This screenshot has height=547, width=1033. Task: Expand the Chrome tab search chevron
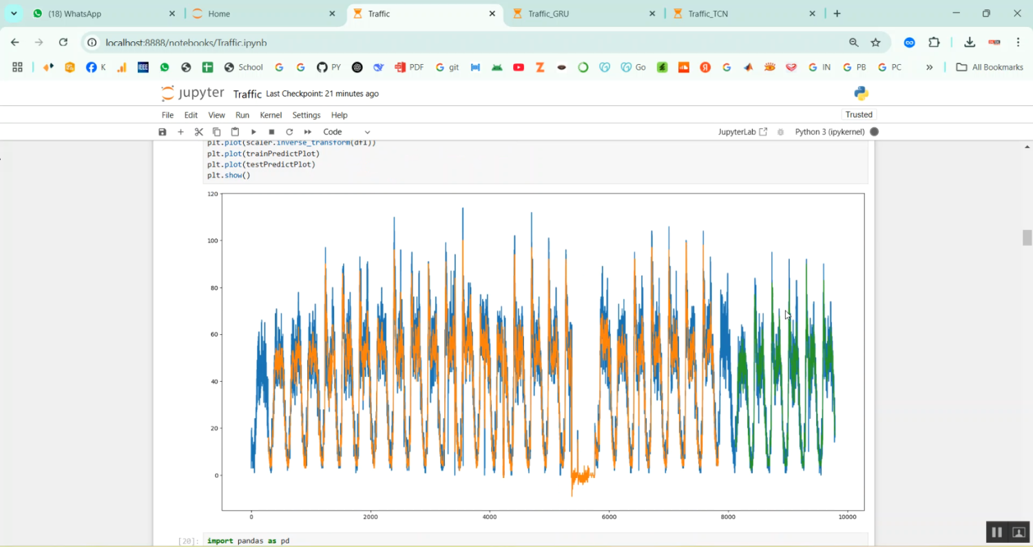[14, 14]
